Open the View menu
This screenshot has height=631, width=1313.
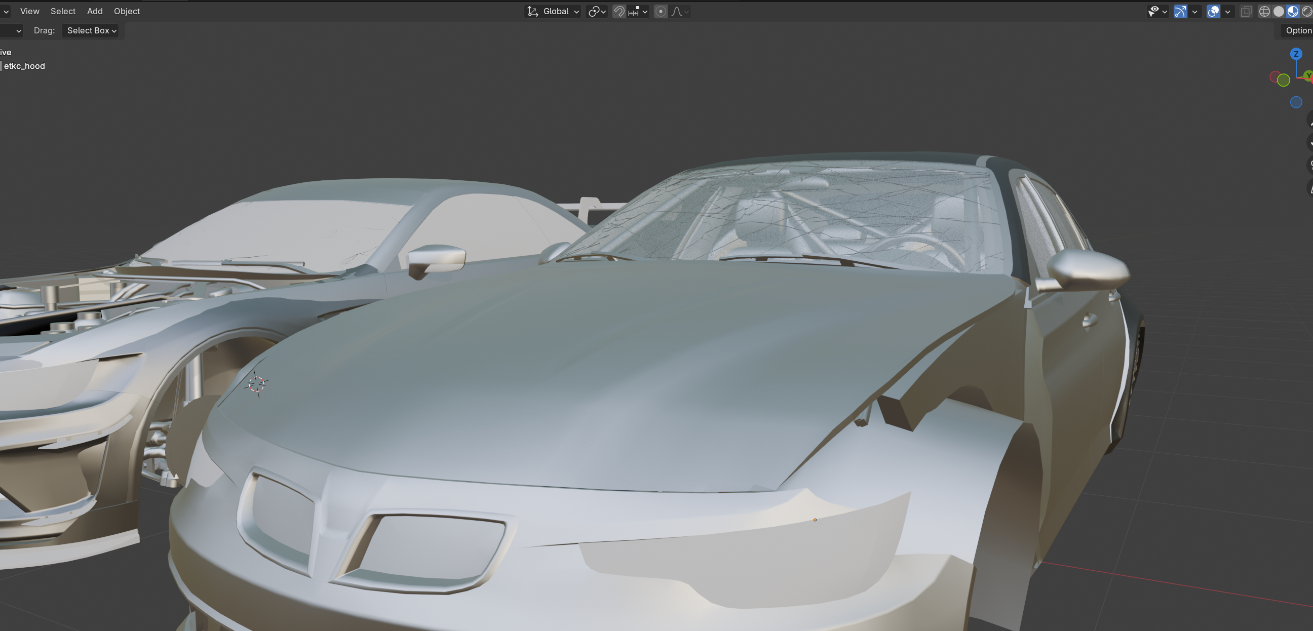[x=29, y=11]
